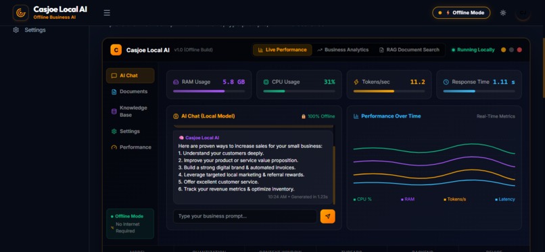Image resolution: width=545 pixels, height=252 pixels.
Task: Toggle the Tokens/s legend entry
Action: [454, 199]
